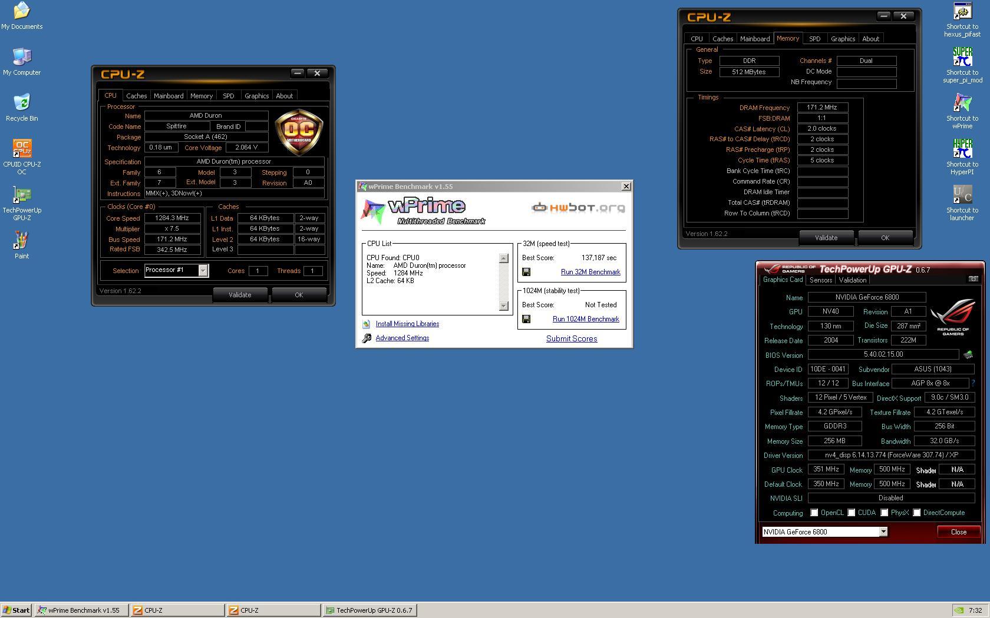Click DRAM Frequency value field
990x618 pixels.
click(822, 108)
